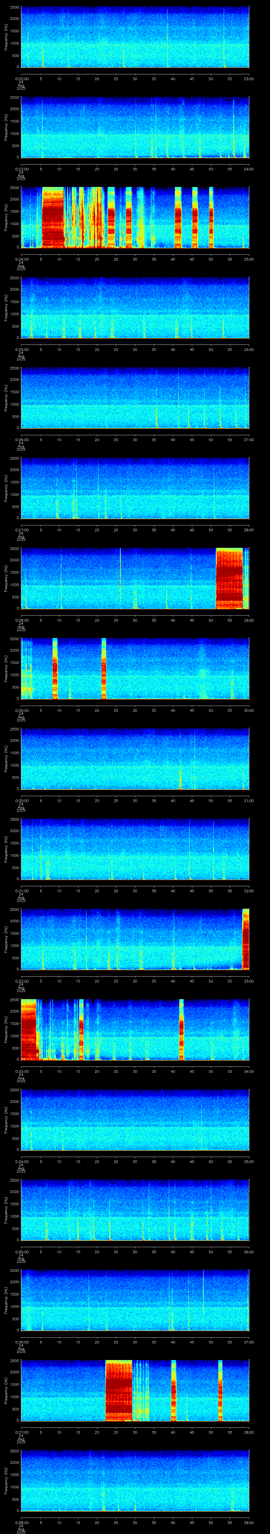Screen dimensions: 270x1534
Task: Open the spectrogram panel starting at 0:27:00
Action: point(135,488)
